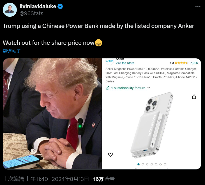Open the 1 sustainability feature details
205x185 pixels.
coord(128,88)
